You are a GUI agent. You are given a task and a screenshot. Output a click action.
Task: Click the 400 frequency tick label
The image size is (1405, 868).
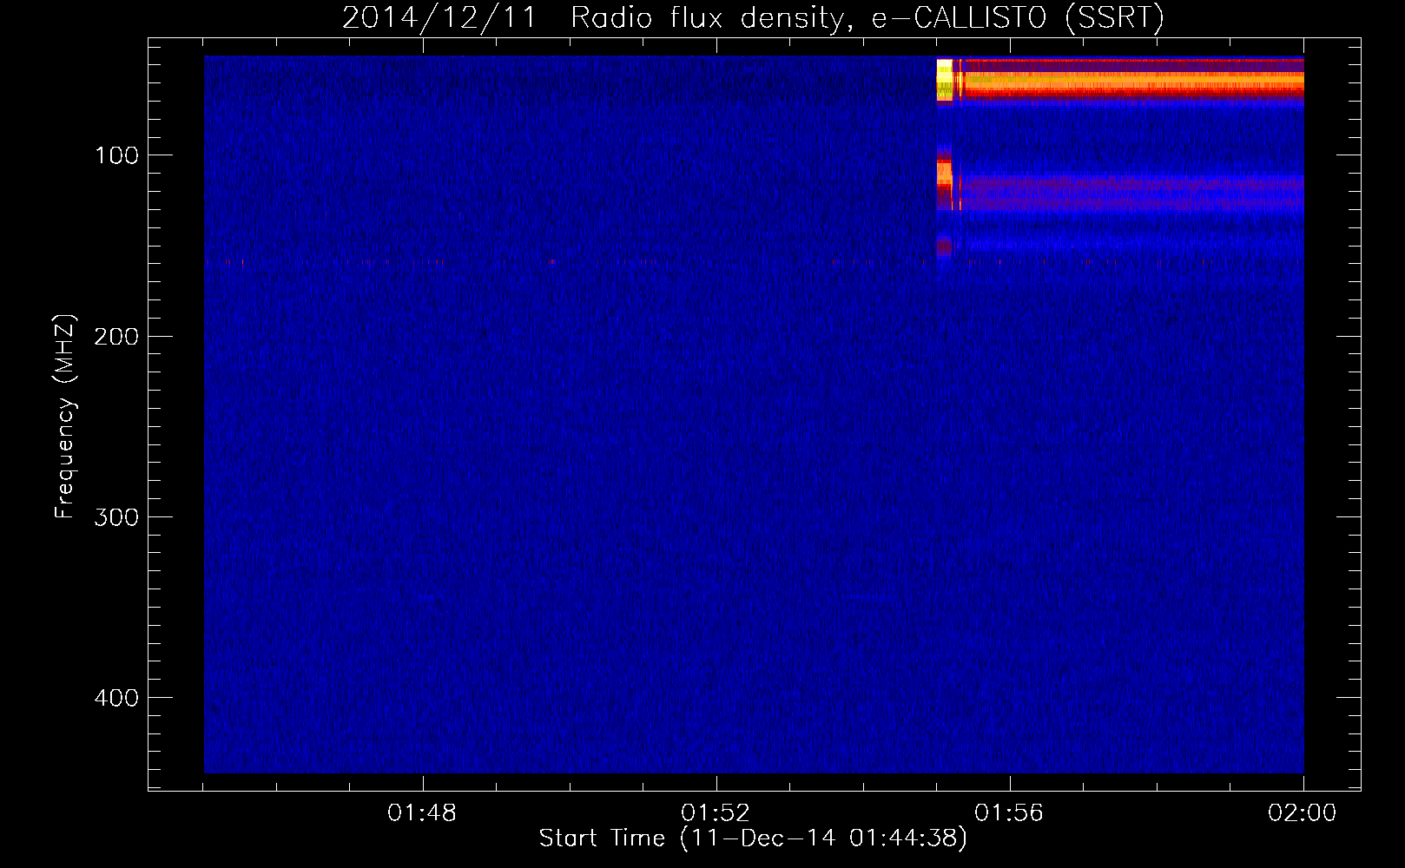point(116,698)
